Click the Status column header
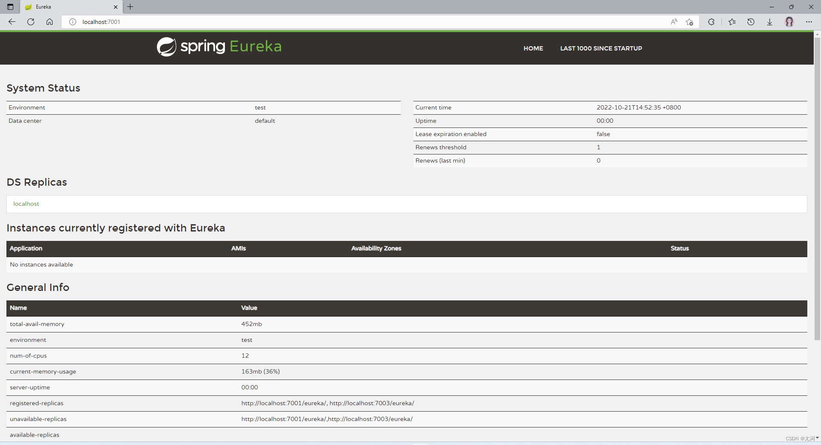Viewport: 821px width, 445px height. 679,248
